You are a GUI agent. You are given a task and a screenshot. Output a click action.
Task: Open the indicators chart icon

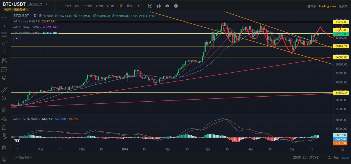click(150, 6)
